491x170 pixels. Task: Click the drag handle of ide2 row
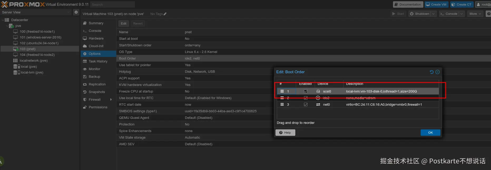(282, 98)
